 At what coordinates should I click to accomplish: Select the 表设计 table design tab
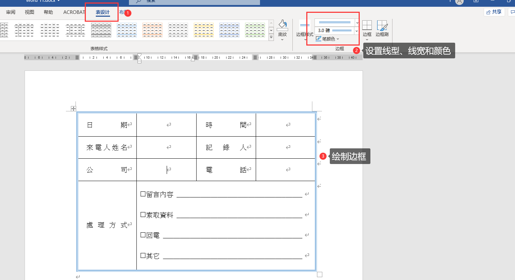(103, 12)
